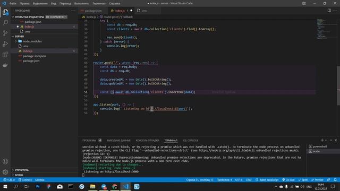The width and height of the screenshot is (340, 191).
Task: Click Go Live in the status bar
Action: click(x=288, y=180)
